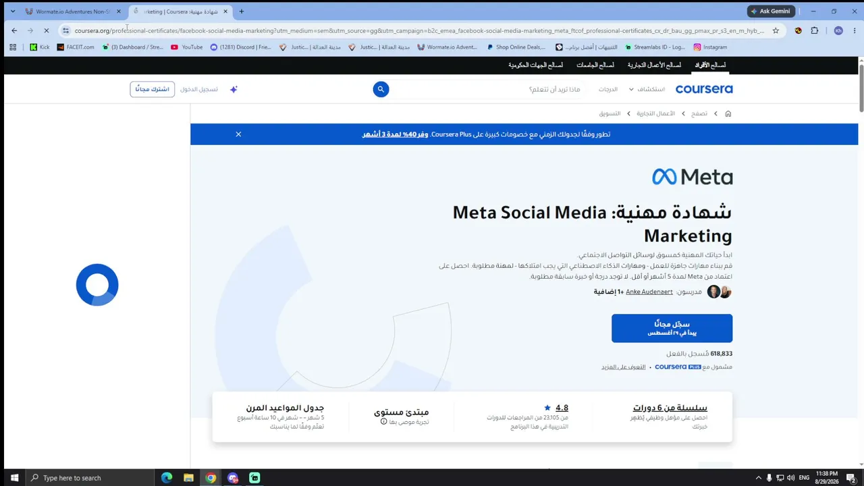Screen dimensions: 864x486
Task: Open the Shop Online Deals bookmark
Action: pyautogui.click(x=516, y=47)
